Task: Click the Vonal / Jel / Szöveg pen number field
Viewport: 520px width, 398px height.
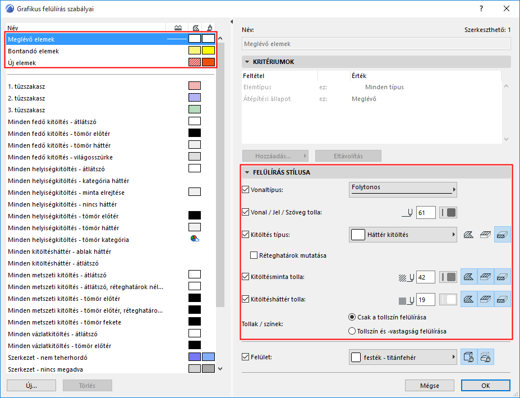Action: [x=426, y=213]
